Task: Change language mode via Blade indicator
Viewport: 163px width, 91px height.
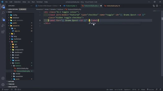Action: 143,89
